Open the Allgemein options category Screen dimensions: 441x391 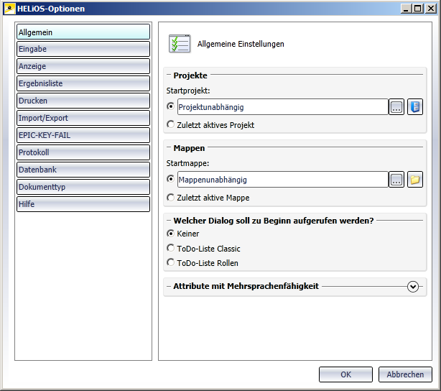pyautogui.click(x=83, y=32)
